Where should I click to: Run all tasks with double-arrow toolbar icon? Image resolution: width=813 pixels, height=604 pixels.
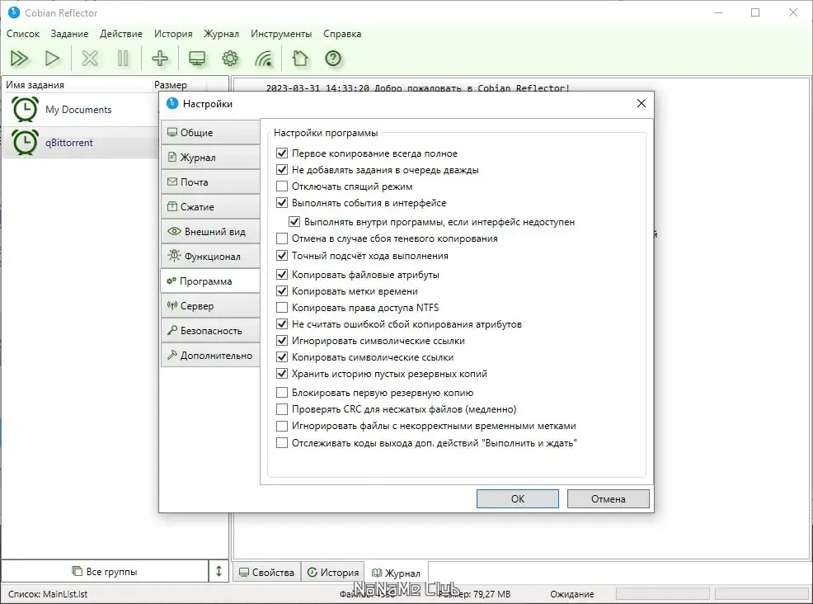(20, 58)
